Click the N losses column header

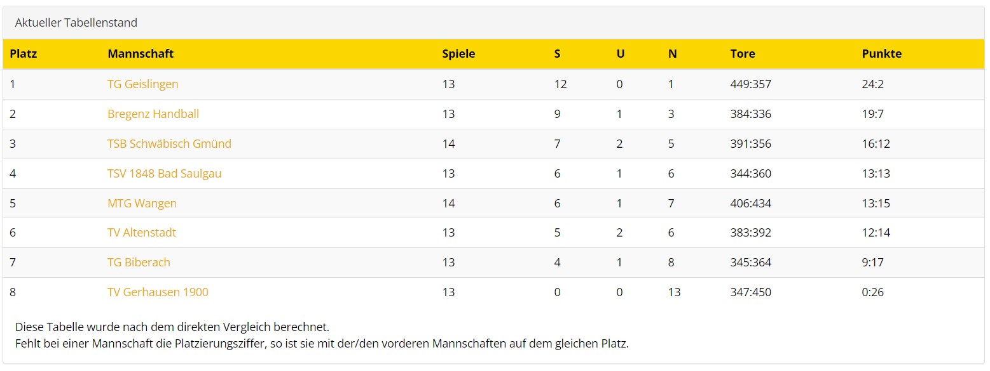tap(672, 54)
